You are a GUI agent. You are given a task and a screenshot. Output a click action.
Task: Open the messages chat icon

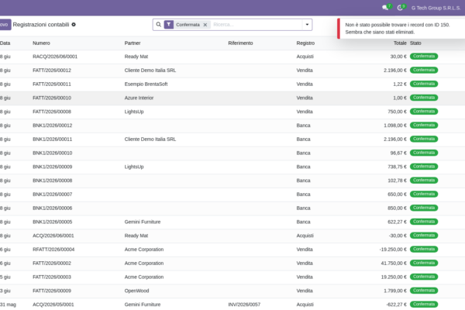point(385,8)
